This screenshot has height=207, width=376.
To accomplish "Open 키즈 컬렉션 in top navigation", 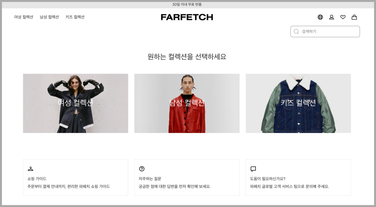I will point(75,17).
